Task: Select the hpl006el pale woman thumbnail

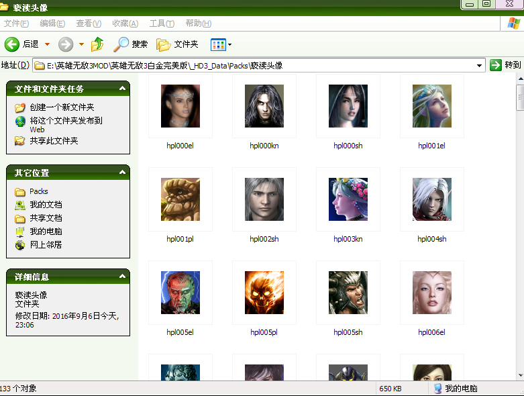Action: pyautogui.click(x=432, y=293)
